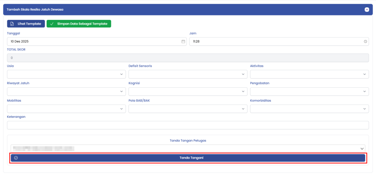Viewport: 376px width, 174px height.
Task: Click the TOTAL SKOR field
Action: (x=188, y=58)
